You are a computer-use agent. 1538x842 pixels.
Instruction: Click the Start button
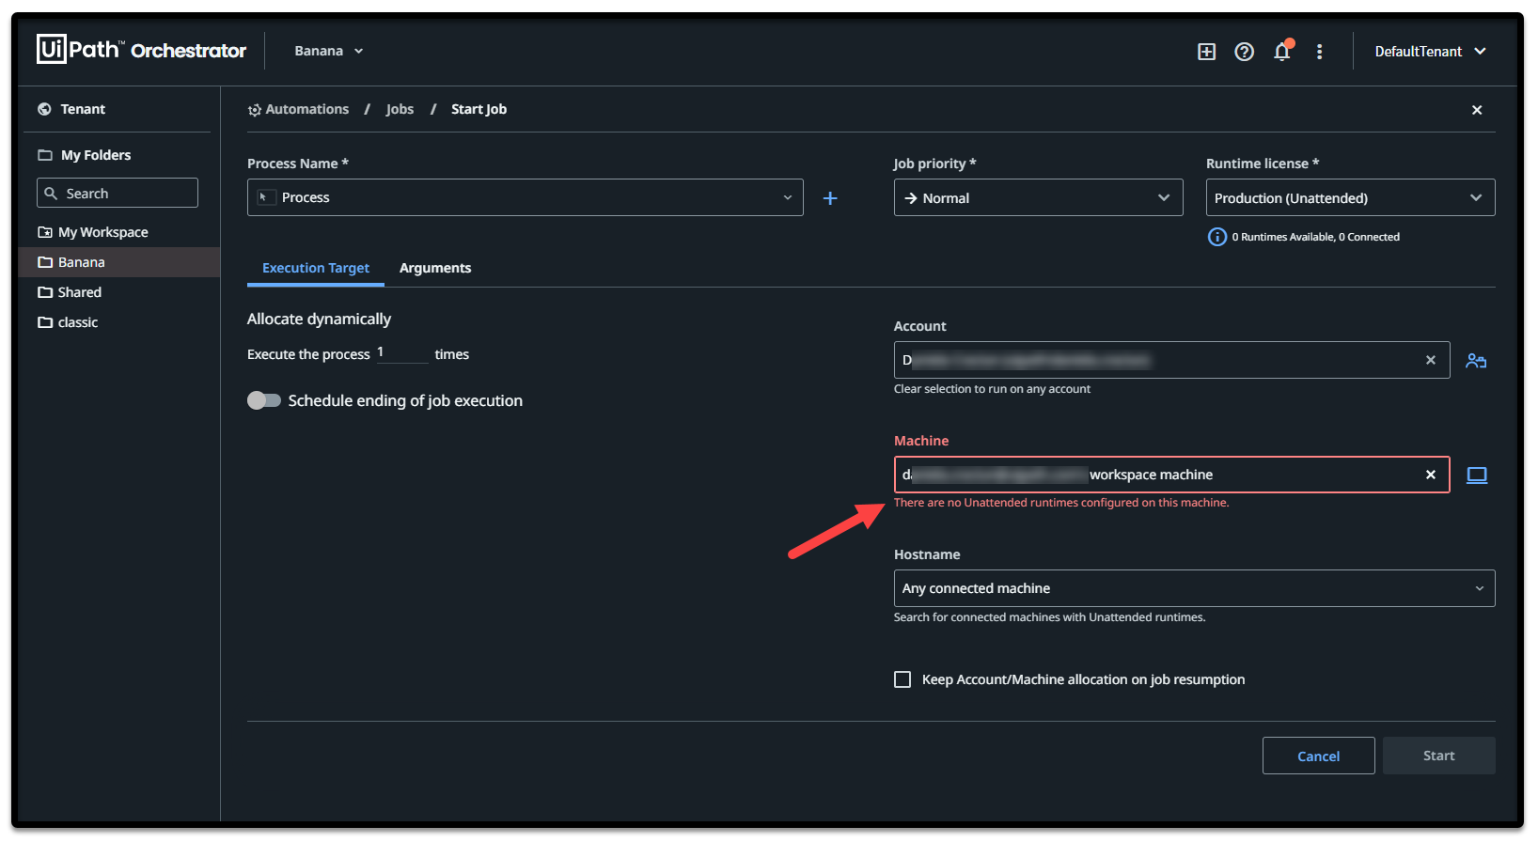[x=1438, y=756]
